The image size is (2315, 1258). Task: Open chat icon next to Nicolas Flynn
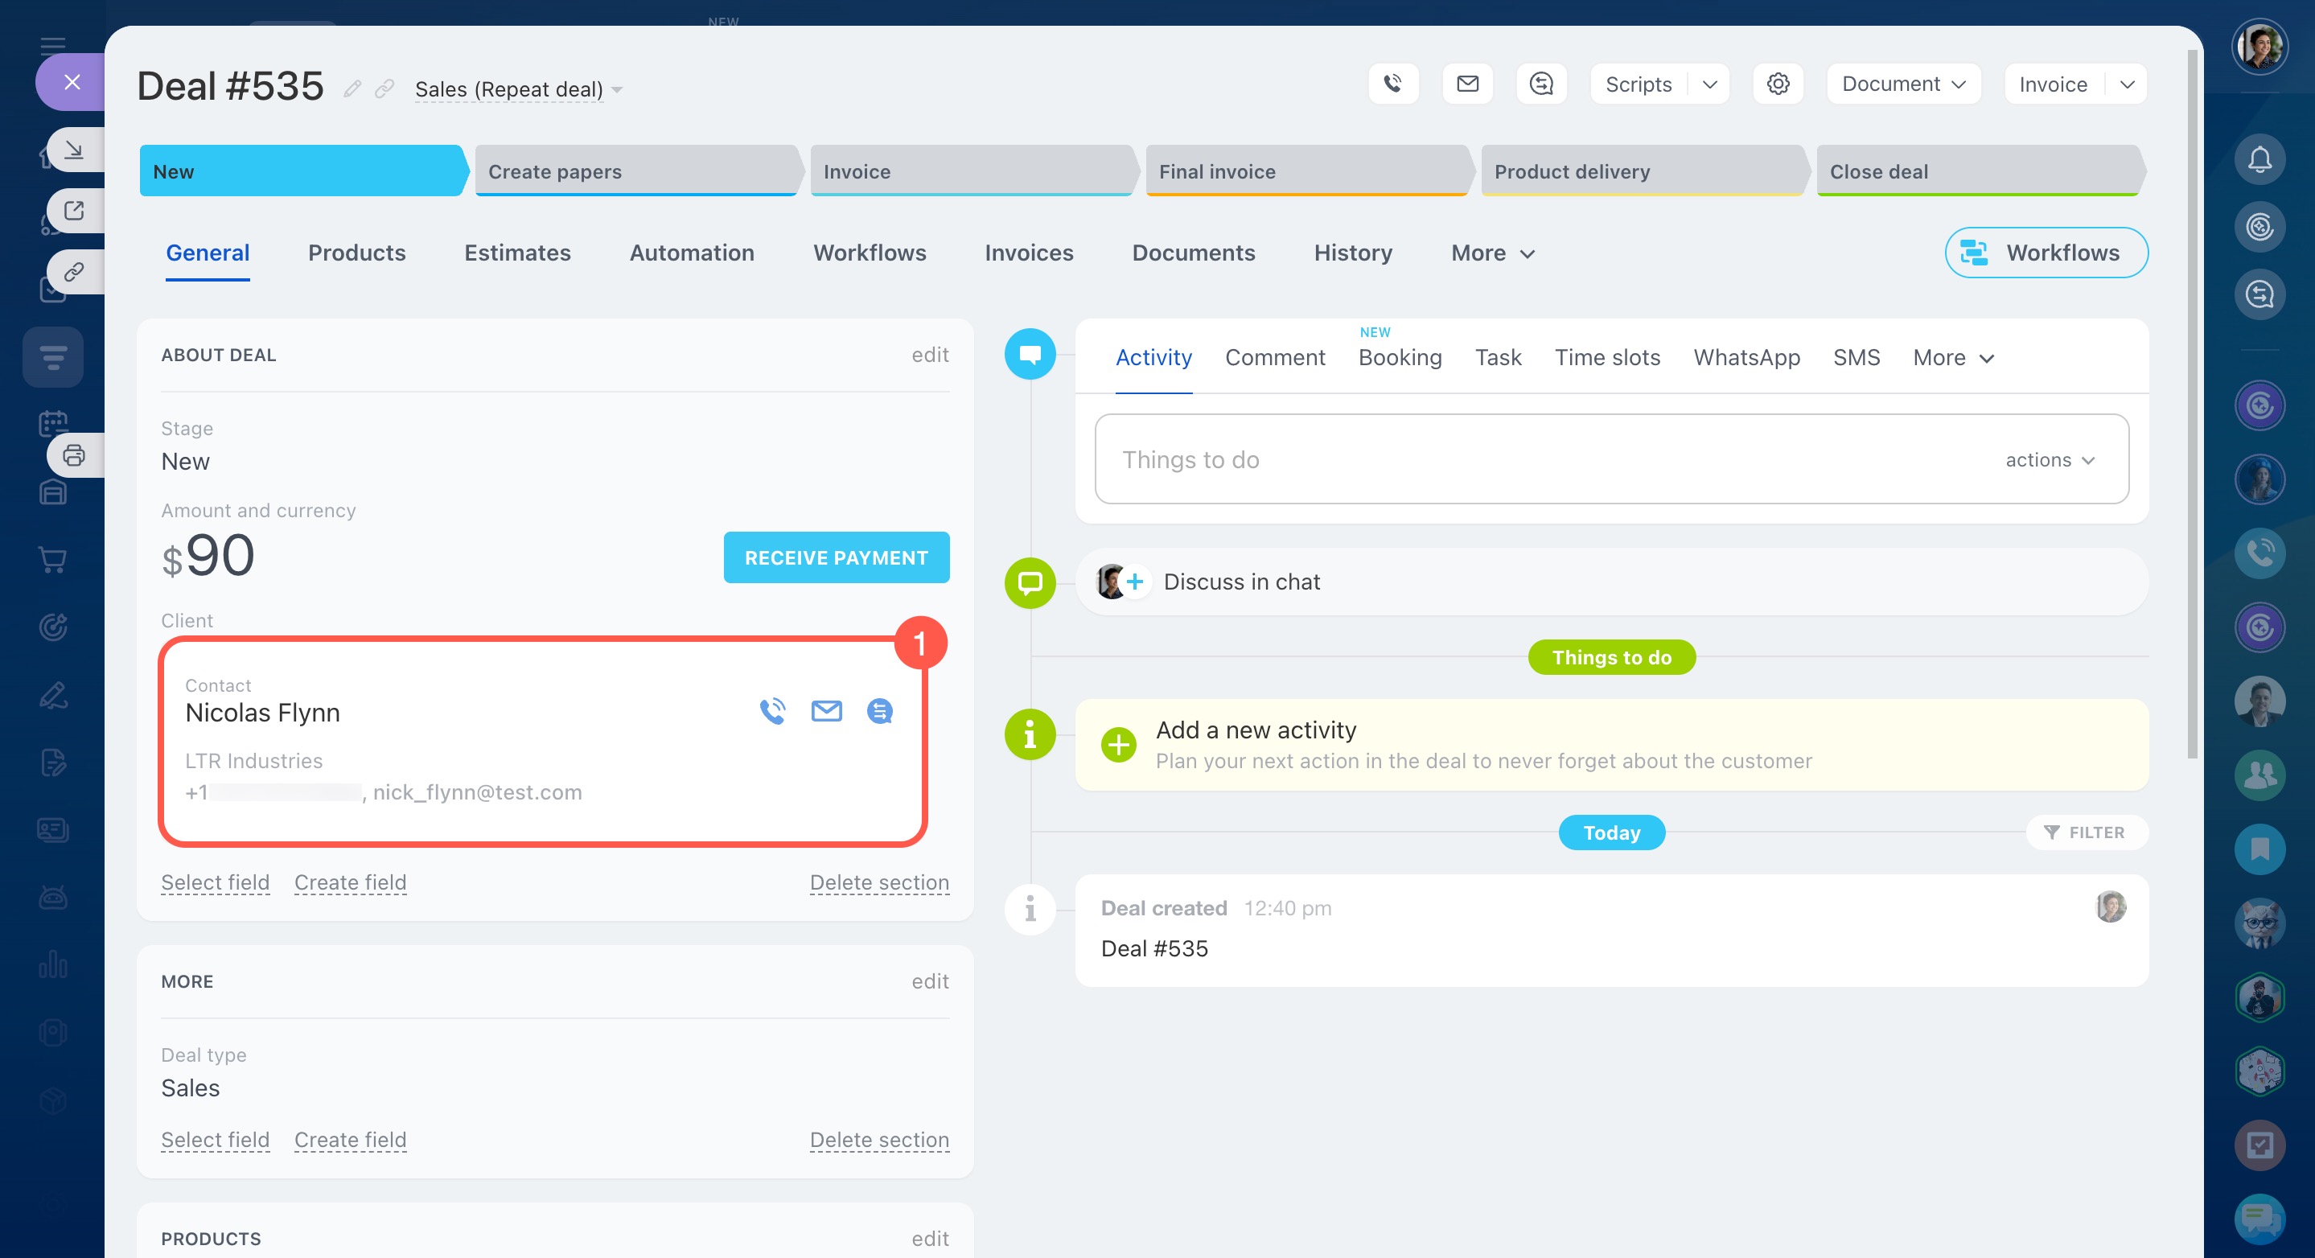pyautogui.click(x=879, y=712)
